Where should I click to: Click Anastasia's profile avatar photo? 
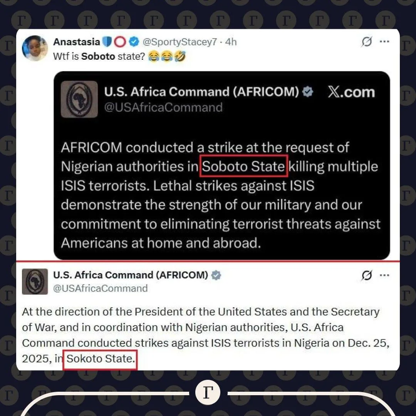click(x=35, y=48)
